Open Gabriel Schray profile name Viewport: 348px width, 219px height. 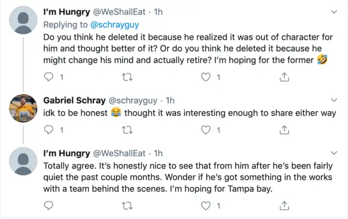(75, 101)
